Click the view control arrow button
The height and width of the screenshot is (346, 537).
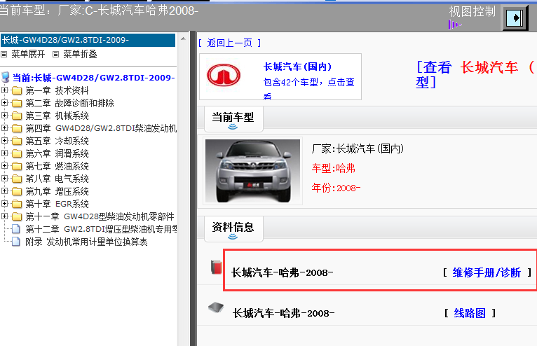[515, 18]
